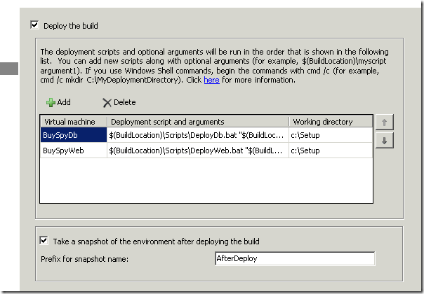Click BuySpyWeb working directory c:\Setup cell

(x=331, y=150)
